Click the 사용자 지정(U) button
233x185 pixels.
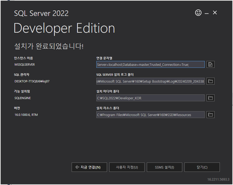(x=127, y=167)
